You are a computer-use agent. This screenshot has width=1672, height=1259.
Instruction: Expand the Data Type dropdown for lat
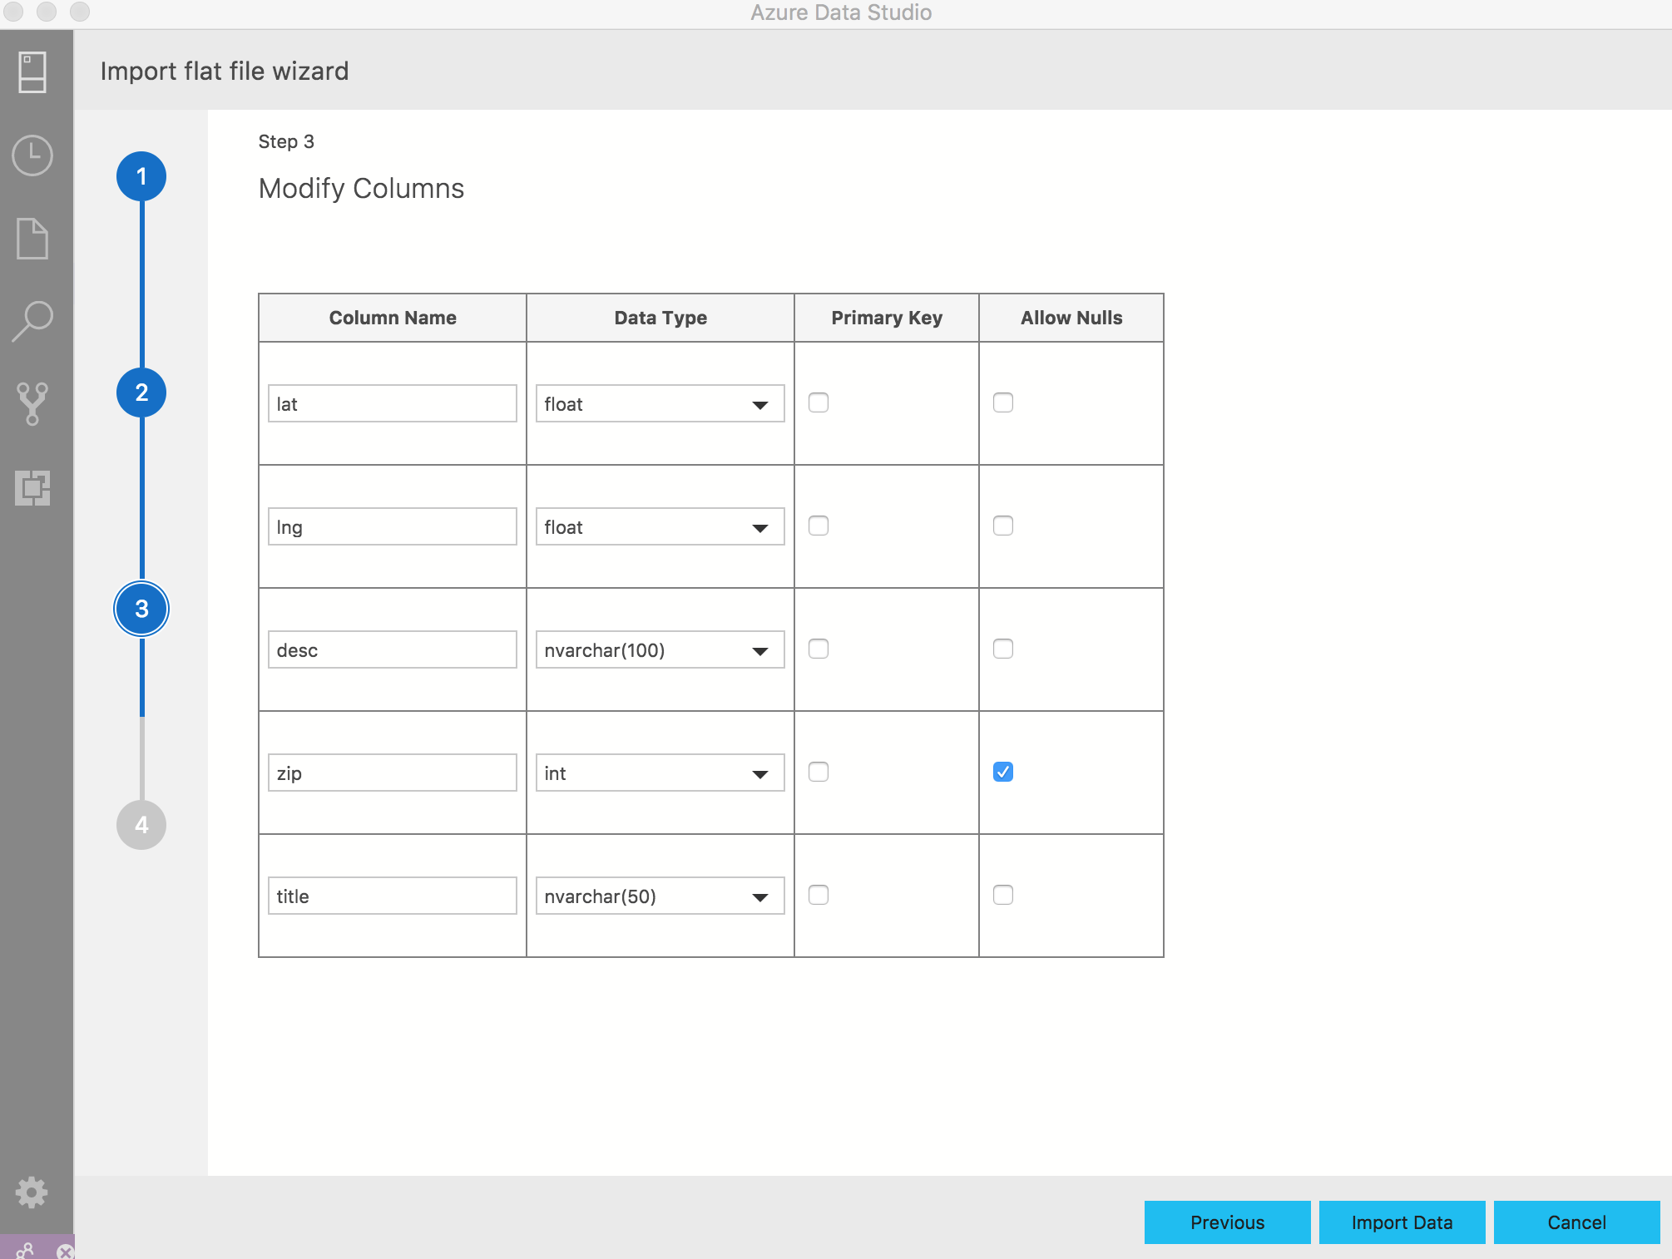click(759, 403)
